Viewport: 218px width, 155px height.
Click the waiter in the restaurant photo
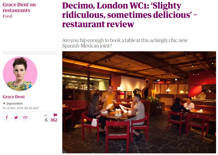tap(108, 97)
